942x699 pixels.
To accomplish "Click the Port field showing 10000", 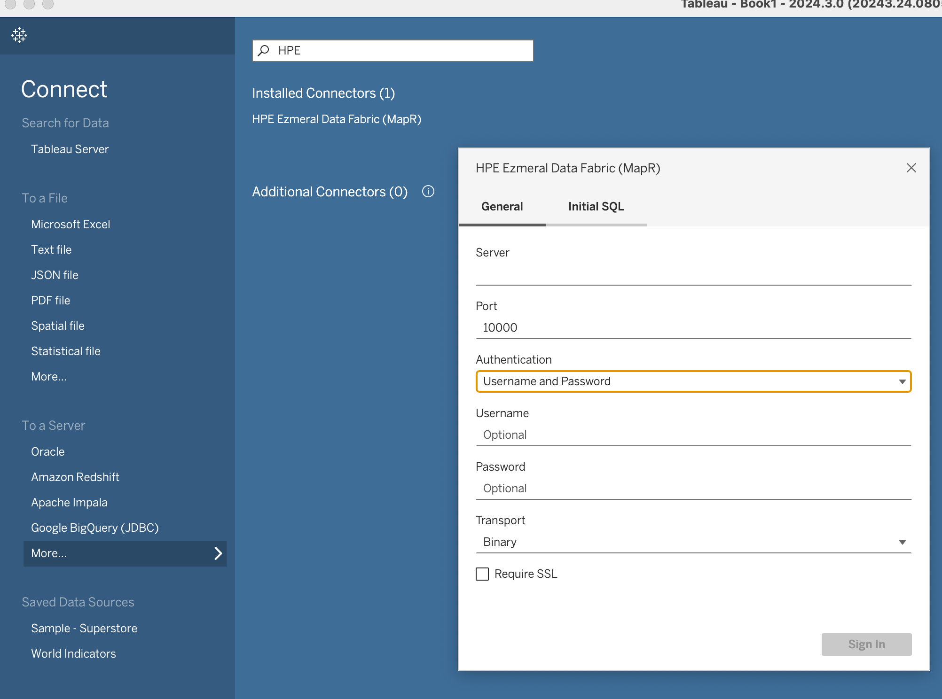I will (693, 328).
